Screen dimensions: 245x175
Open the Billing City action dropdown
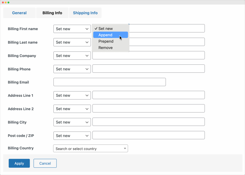[72, 122]
